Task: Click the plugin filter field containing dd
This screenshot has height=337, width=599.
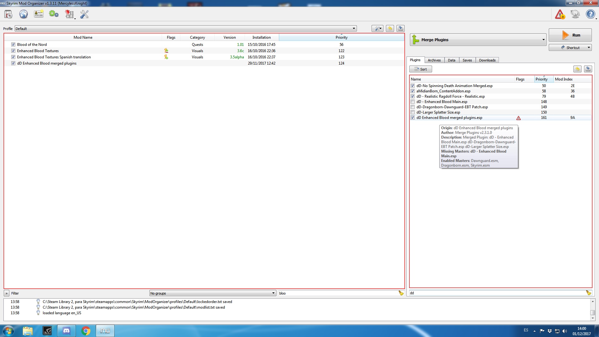Action: [x=496, y=293]
